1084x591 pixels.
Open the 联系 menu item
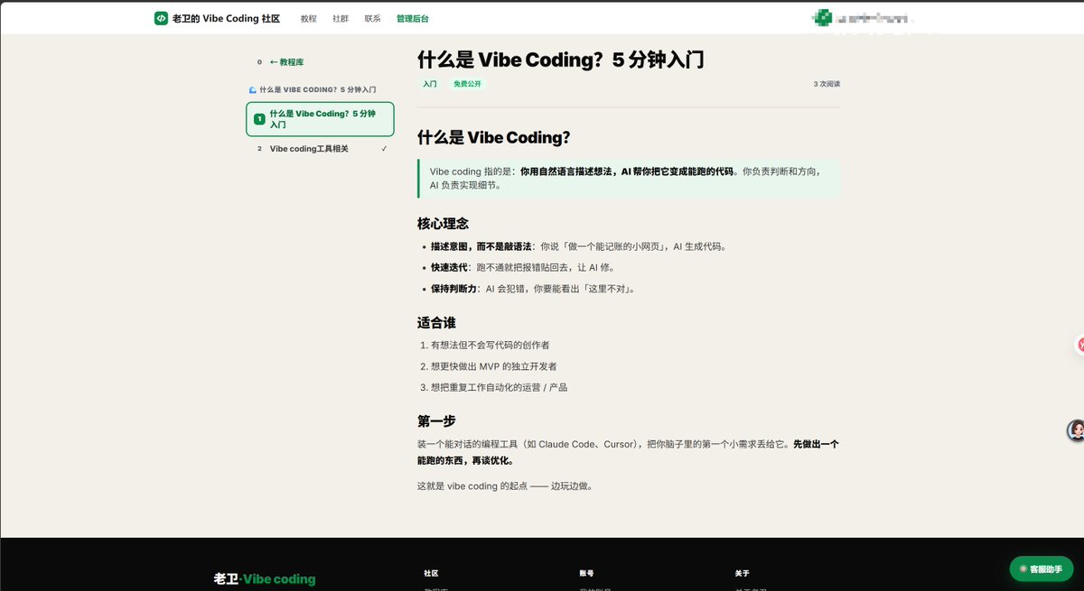click(x=372, y=18)
